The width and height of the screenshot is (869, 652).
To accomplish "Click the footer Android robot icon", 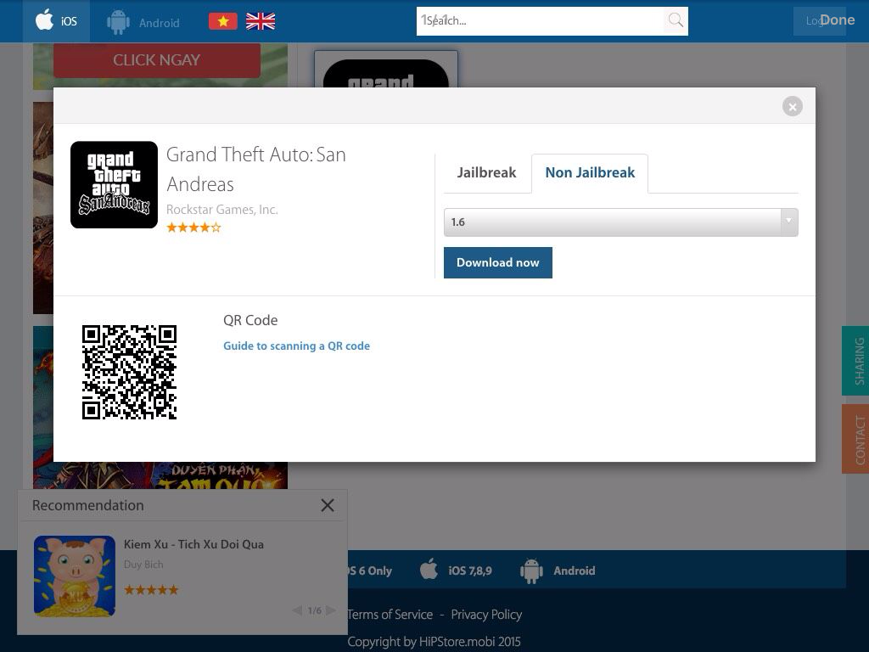I will point(531,570).
